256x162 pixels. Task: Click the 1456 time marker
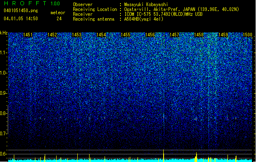(x=150, y=35)
